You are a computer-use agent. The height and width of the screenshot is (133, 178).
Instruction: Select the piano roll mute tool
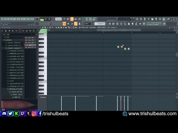point(66,27)
